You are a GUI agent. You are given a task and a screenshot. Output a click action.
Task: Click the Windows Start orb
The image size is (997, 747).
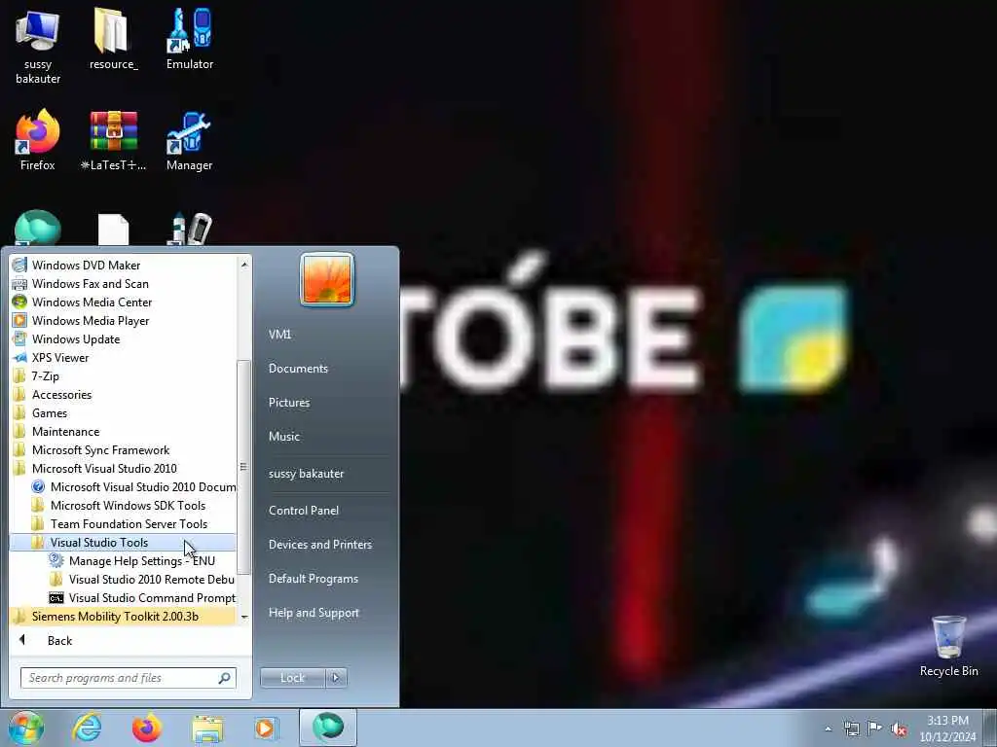(25, 728)
